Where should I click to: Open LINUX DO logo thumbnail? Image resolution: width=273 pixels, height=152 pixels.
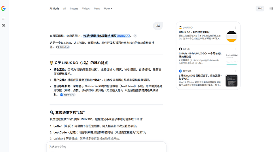pyautogui.click(x=231, y=37)
